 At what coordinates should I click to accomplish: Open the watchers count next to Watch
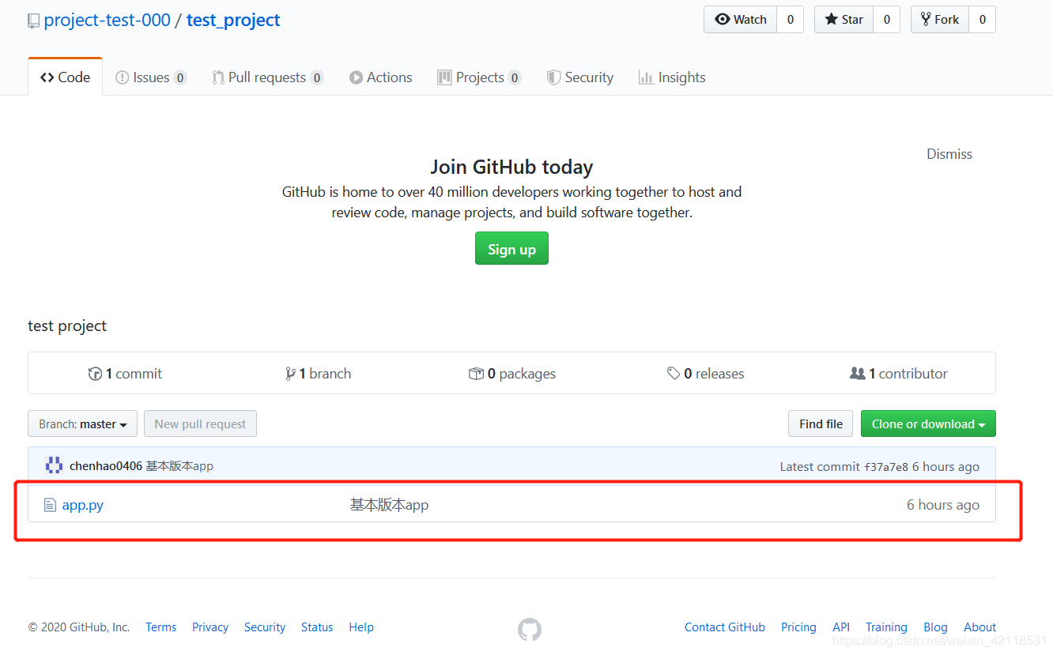click(x=791, y=20)
